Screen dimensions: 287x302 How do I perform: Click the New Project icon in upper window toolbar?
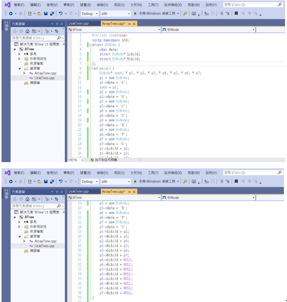click(30, 14)
